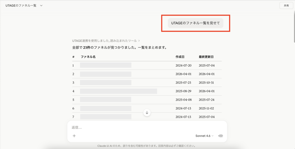The height and width of the screenshot is (149, 295).
Task: Click the user message UTAGEのファネル一覧を見せて
Action: tap(196, 23)
